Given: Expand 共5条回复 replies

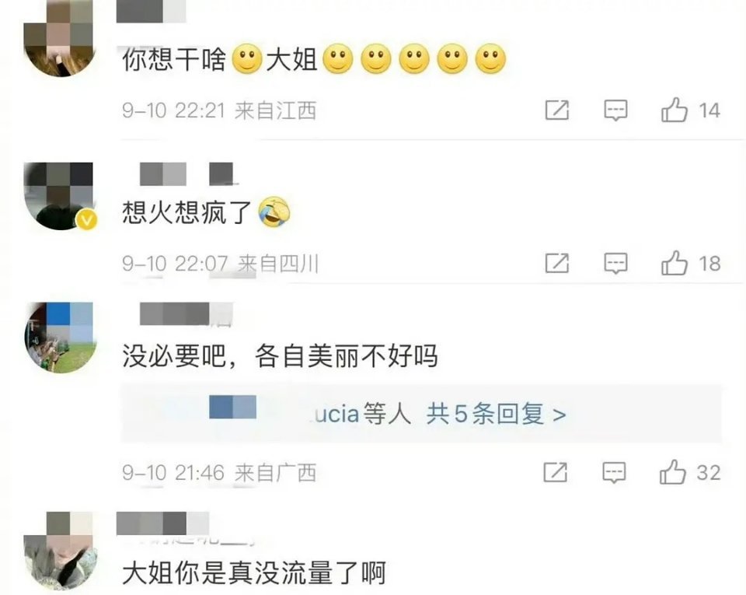Looking at the screenshot, I should coord(497,414).
